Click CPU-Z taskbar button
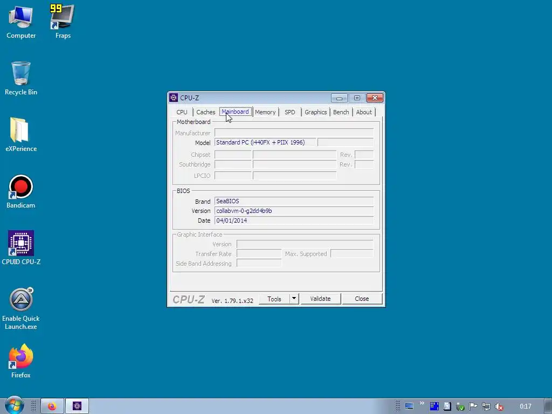Viewport: 552px width, 414px height. [77, 406]
